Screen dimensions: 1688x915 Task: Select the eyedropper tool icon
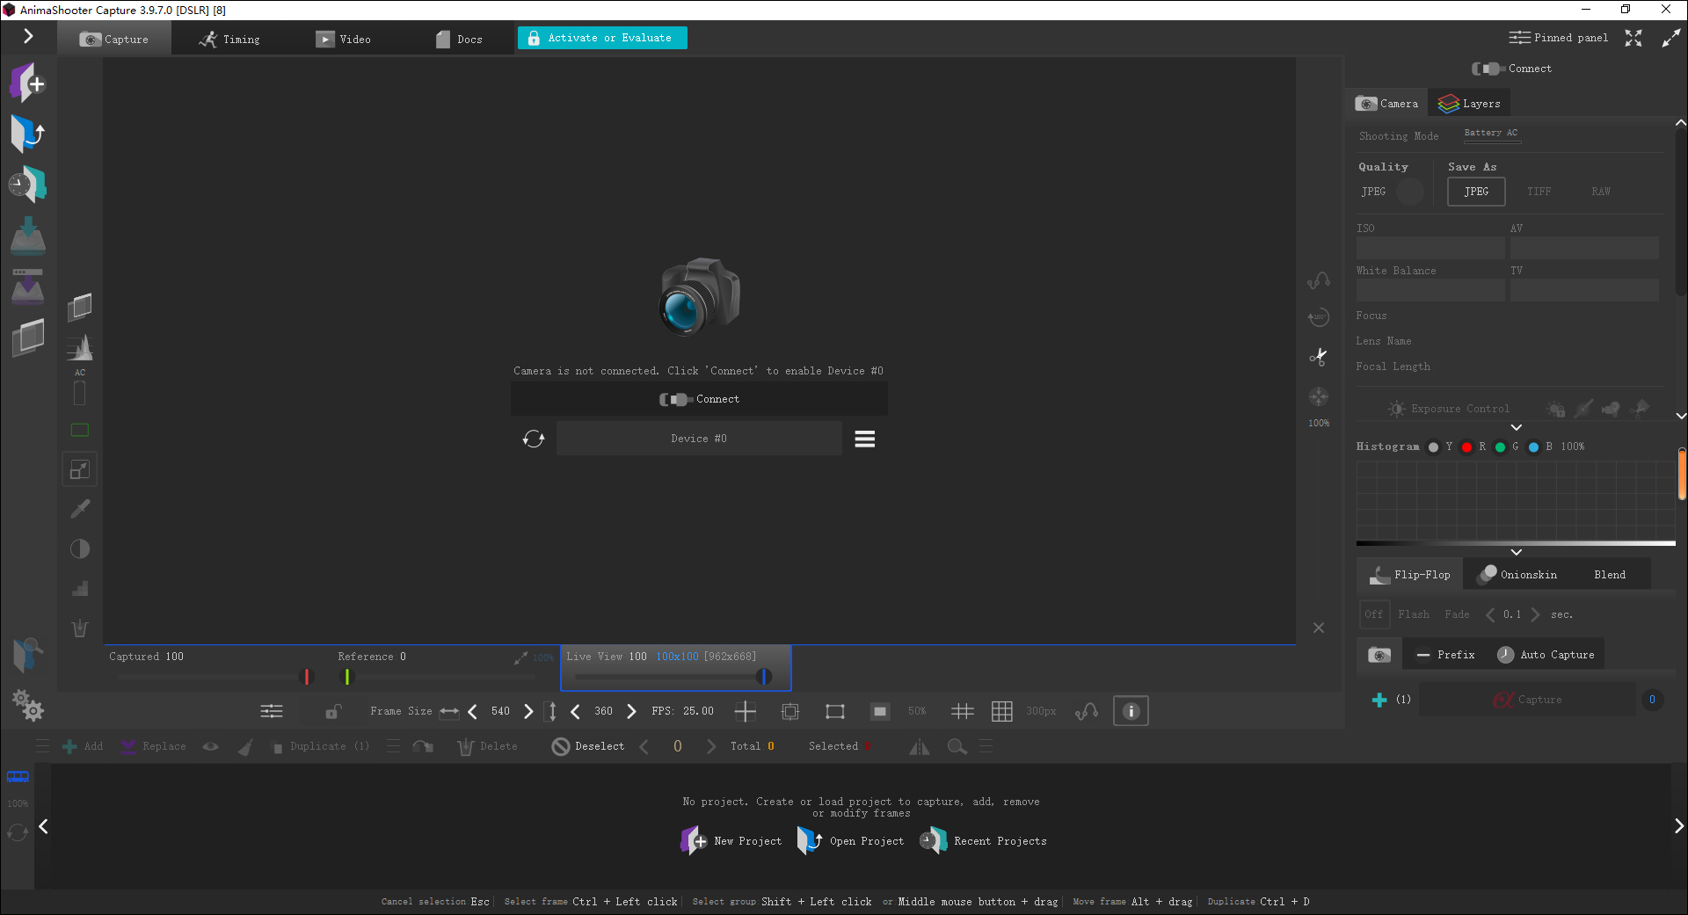point(80,509)
